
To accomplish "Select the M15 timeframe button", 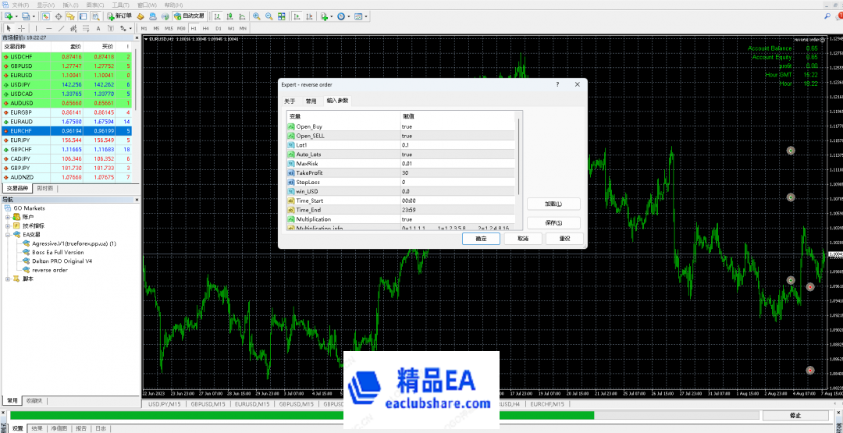I will 169,28.
